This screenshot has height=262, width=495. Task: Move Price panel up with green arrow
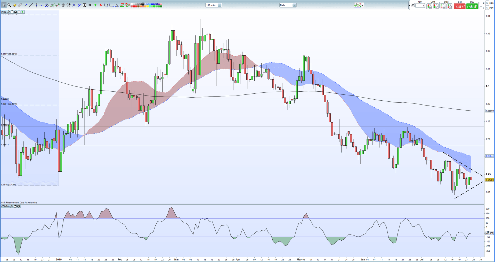point(22,12)
